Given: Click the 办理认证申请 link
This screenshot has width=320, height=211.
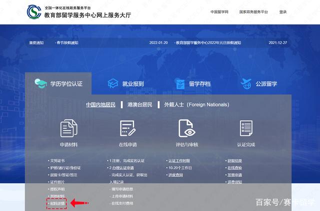Looking at the screenshot, I should (x=123, y=168).
